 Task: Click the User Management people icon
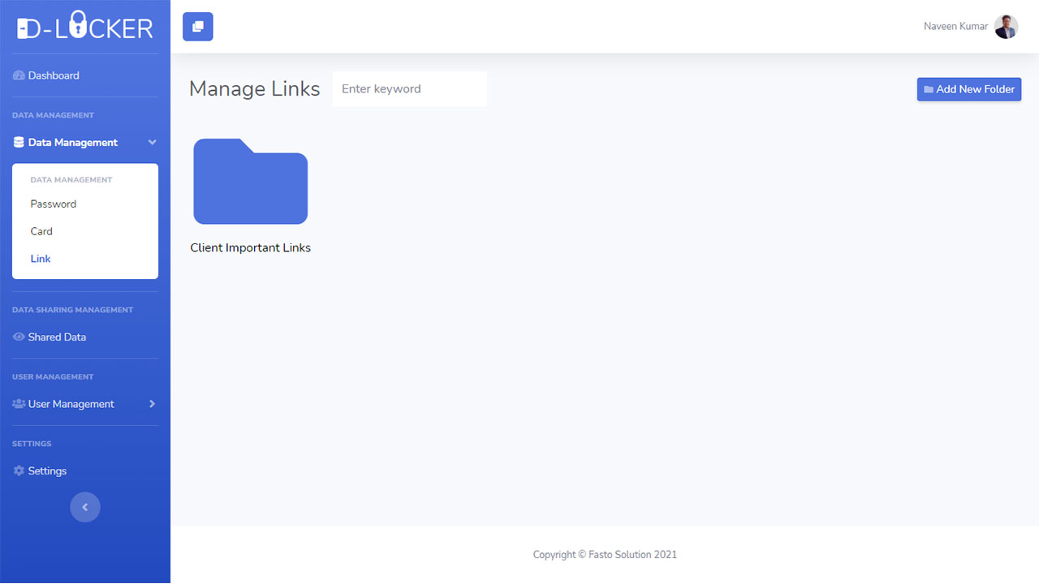pos(19,404)
